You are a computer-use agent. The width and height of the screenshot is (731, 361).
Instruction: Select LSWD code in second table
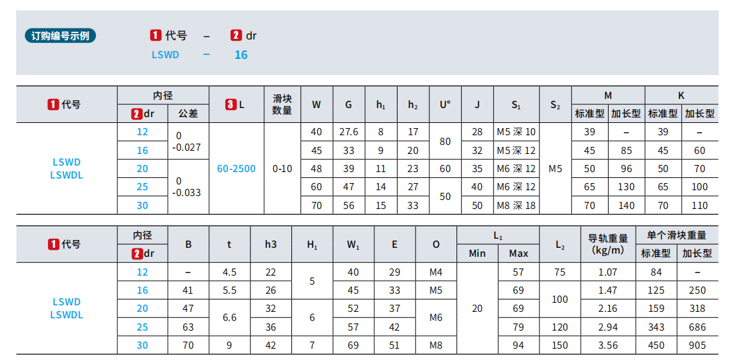67,302
